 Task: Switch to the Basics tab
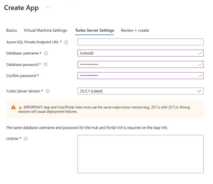11,30
